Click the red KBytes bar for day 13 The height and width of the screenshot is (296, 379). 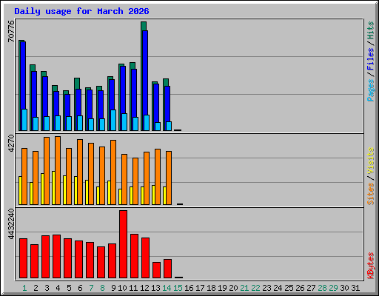click(156, 270)
